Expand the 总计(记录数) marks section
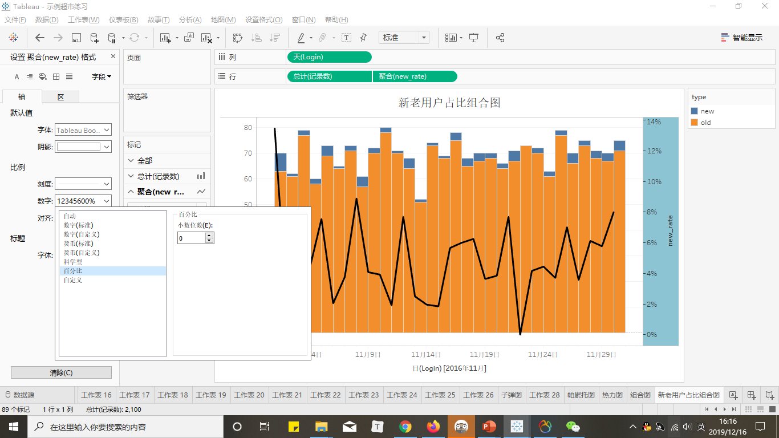 tap(131, 176)
